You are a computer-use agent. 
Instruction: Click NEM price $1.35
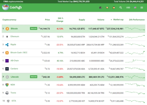(47, 85)
